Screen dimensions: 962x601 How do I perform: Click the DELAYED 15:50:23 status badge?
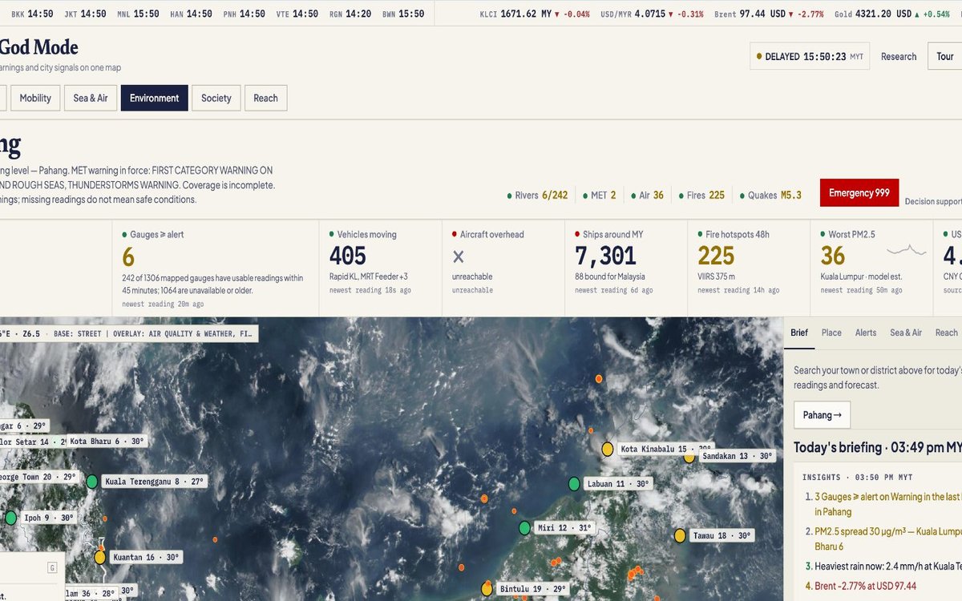click(810, 56)
